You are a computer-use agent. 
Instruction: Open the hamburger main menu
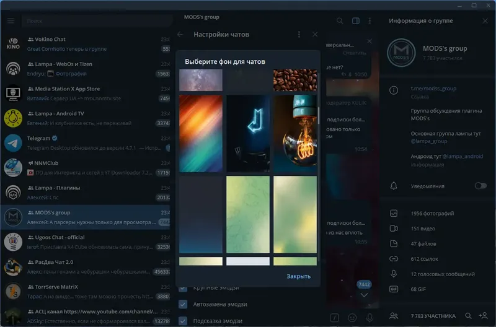tap(11, 21)
